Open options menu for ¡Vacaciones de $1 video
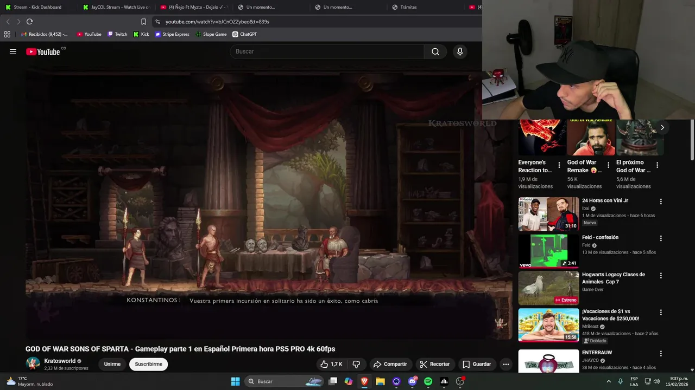The width and height of the screenshot is (695, 390). (x=661, y=313)
